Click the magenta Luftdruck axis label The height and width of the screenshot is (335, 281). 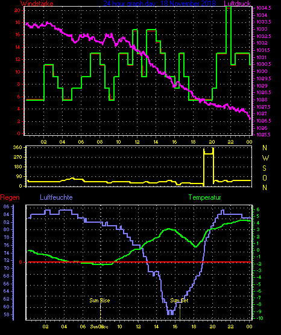pos(237,4)
